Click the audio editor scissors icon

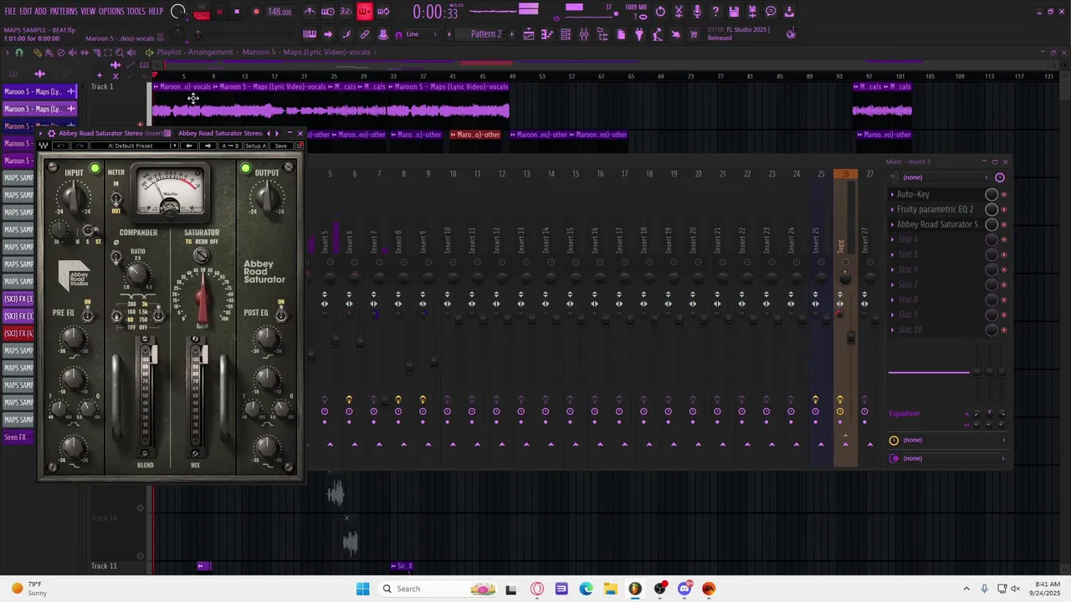click(x=679, y=12)
